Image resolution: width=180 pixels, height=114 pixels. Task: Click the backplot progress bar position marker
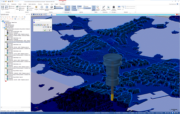click(148, 15)
